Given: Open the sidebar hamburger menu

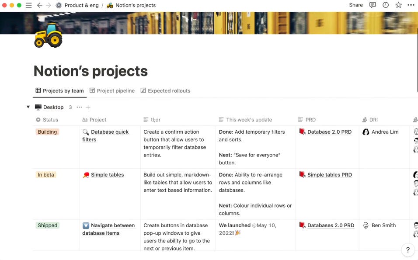Looking at the screenshot, I should 28,5.
